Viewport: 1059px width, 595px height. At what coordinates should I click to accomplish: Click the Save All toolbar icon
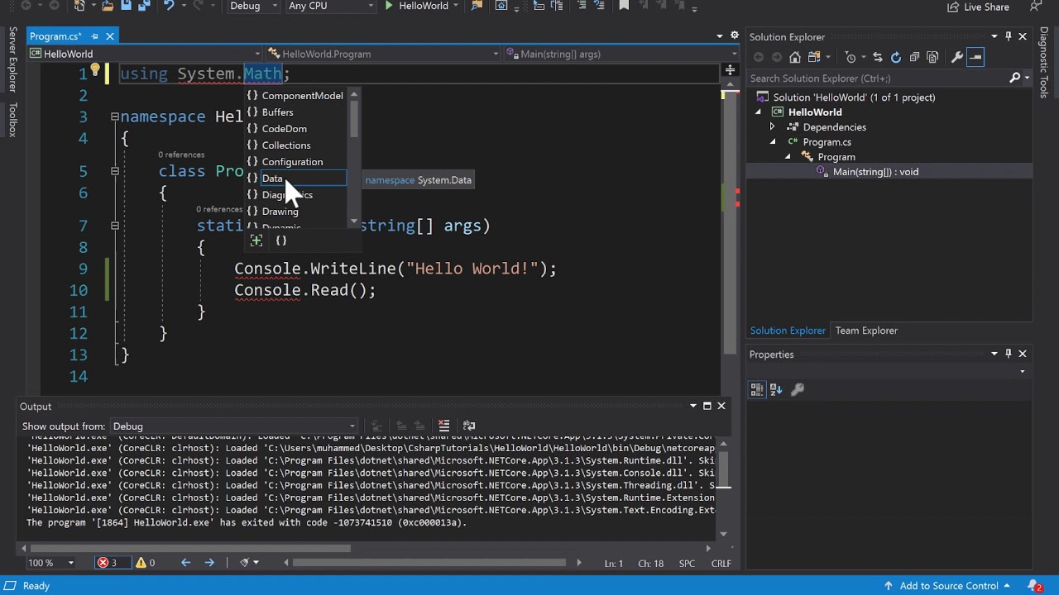click(x=143, y=6)
